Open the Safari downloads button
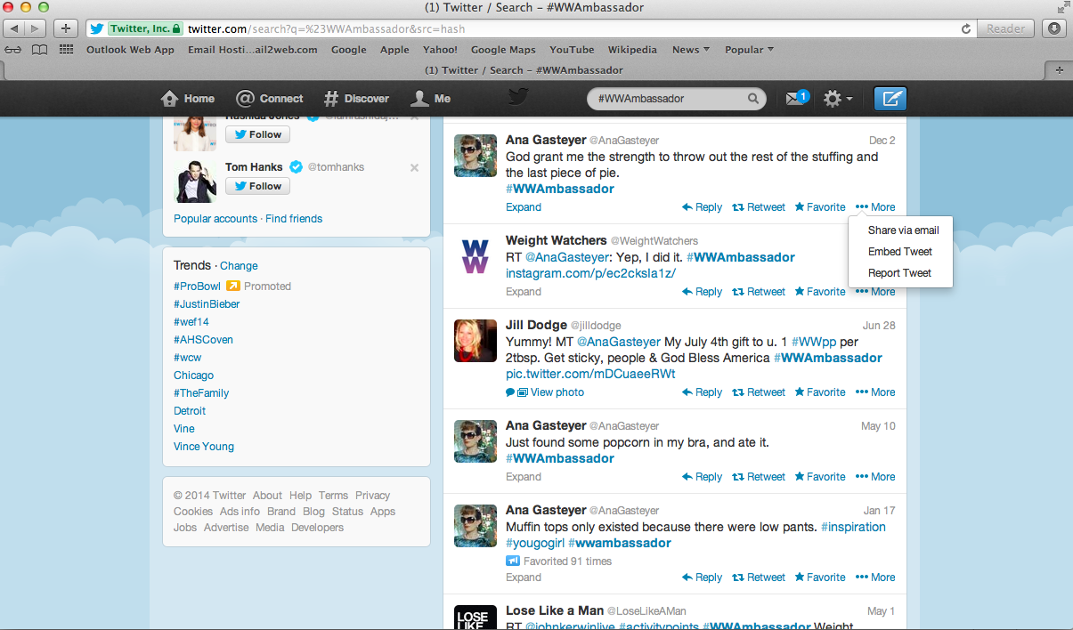This screenshot has height=630, width=1073. pyautogui.click(x=1054, y=28)
